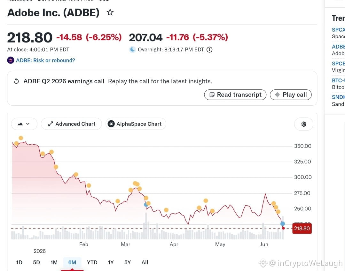The width and height of the screenshot is (345, 271).
Task: Click the 218.80 closing price text
Action: [30, 37]
